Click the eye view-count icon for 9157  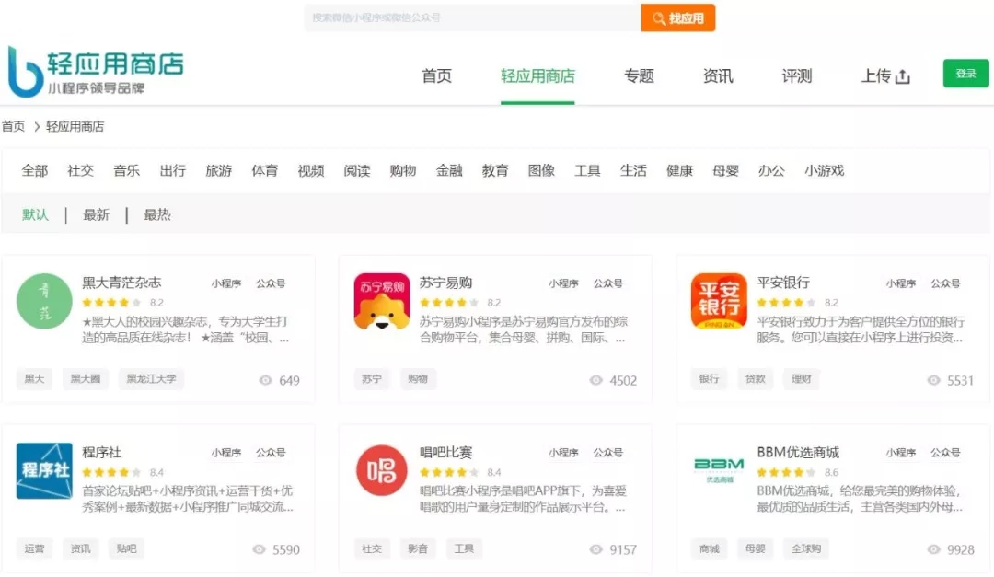coord(595,549)
